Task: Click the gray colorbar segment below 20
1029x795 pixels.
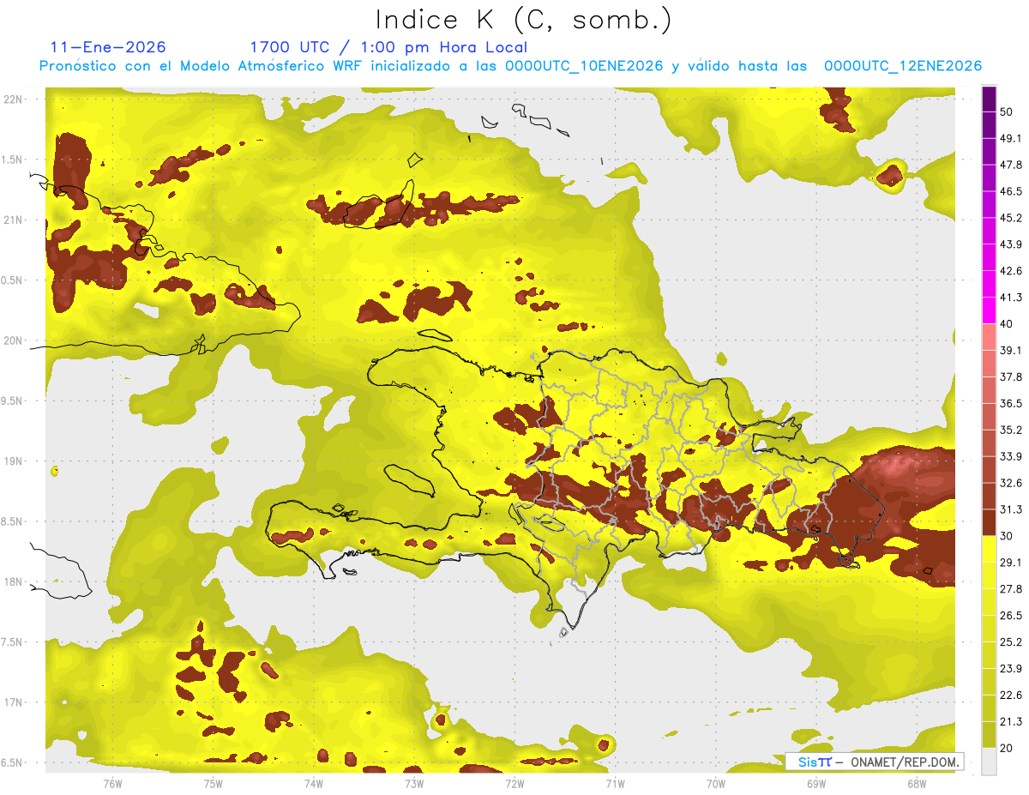Action: click(989, 762)
